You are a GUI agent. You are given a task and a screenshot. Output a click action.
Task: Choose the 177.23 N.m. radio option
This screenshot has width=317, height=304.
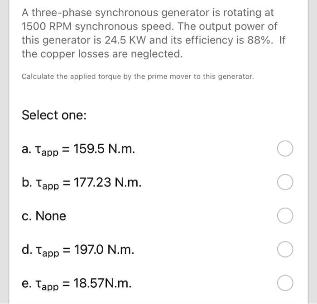pyautogui.click(x=285, y=182)
